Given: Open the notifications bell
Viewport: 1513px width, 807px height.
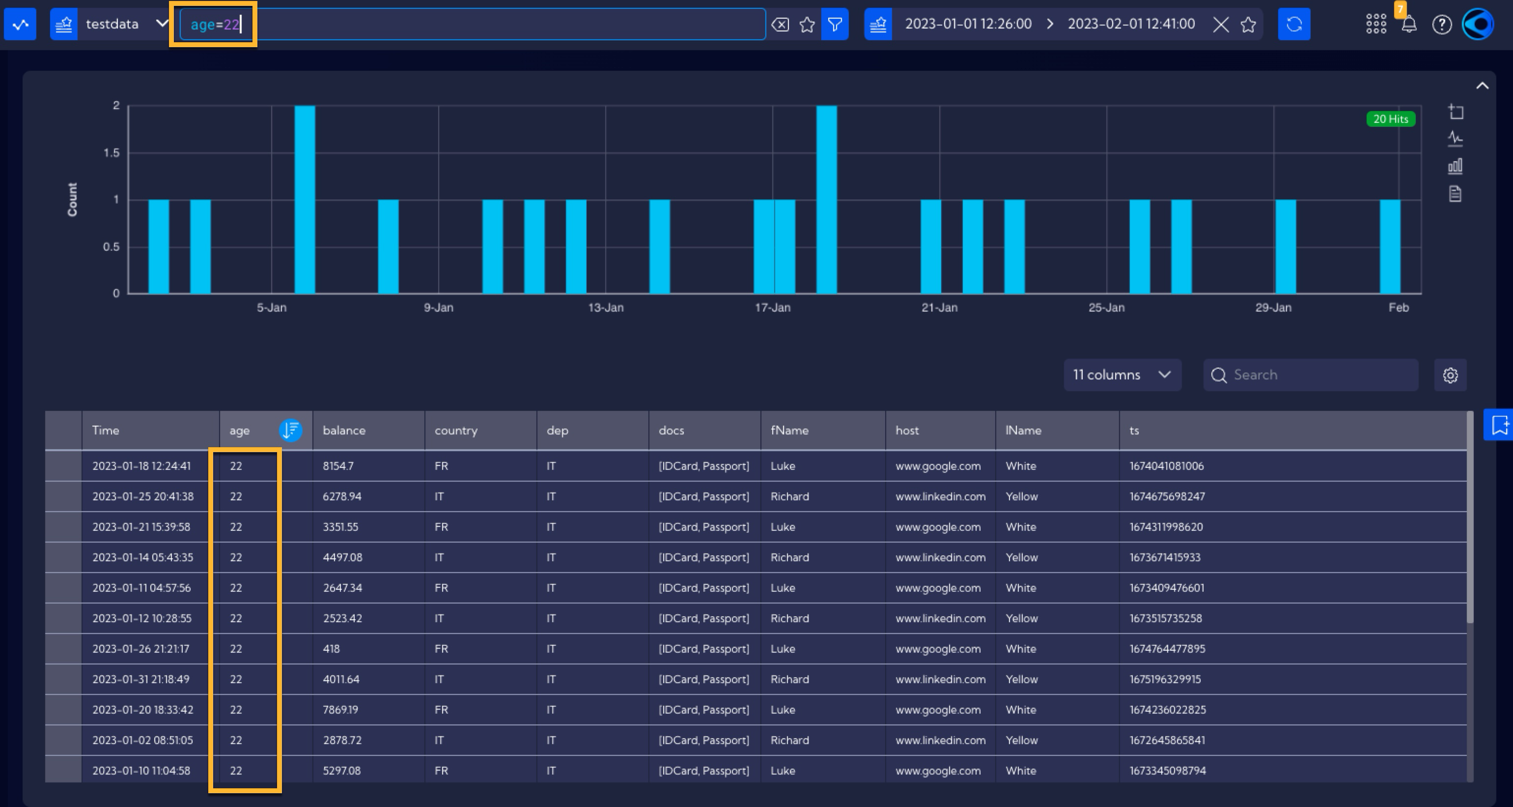Looking at the screenshot, I should [x=1409, y=25].
